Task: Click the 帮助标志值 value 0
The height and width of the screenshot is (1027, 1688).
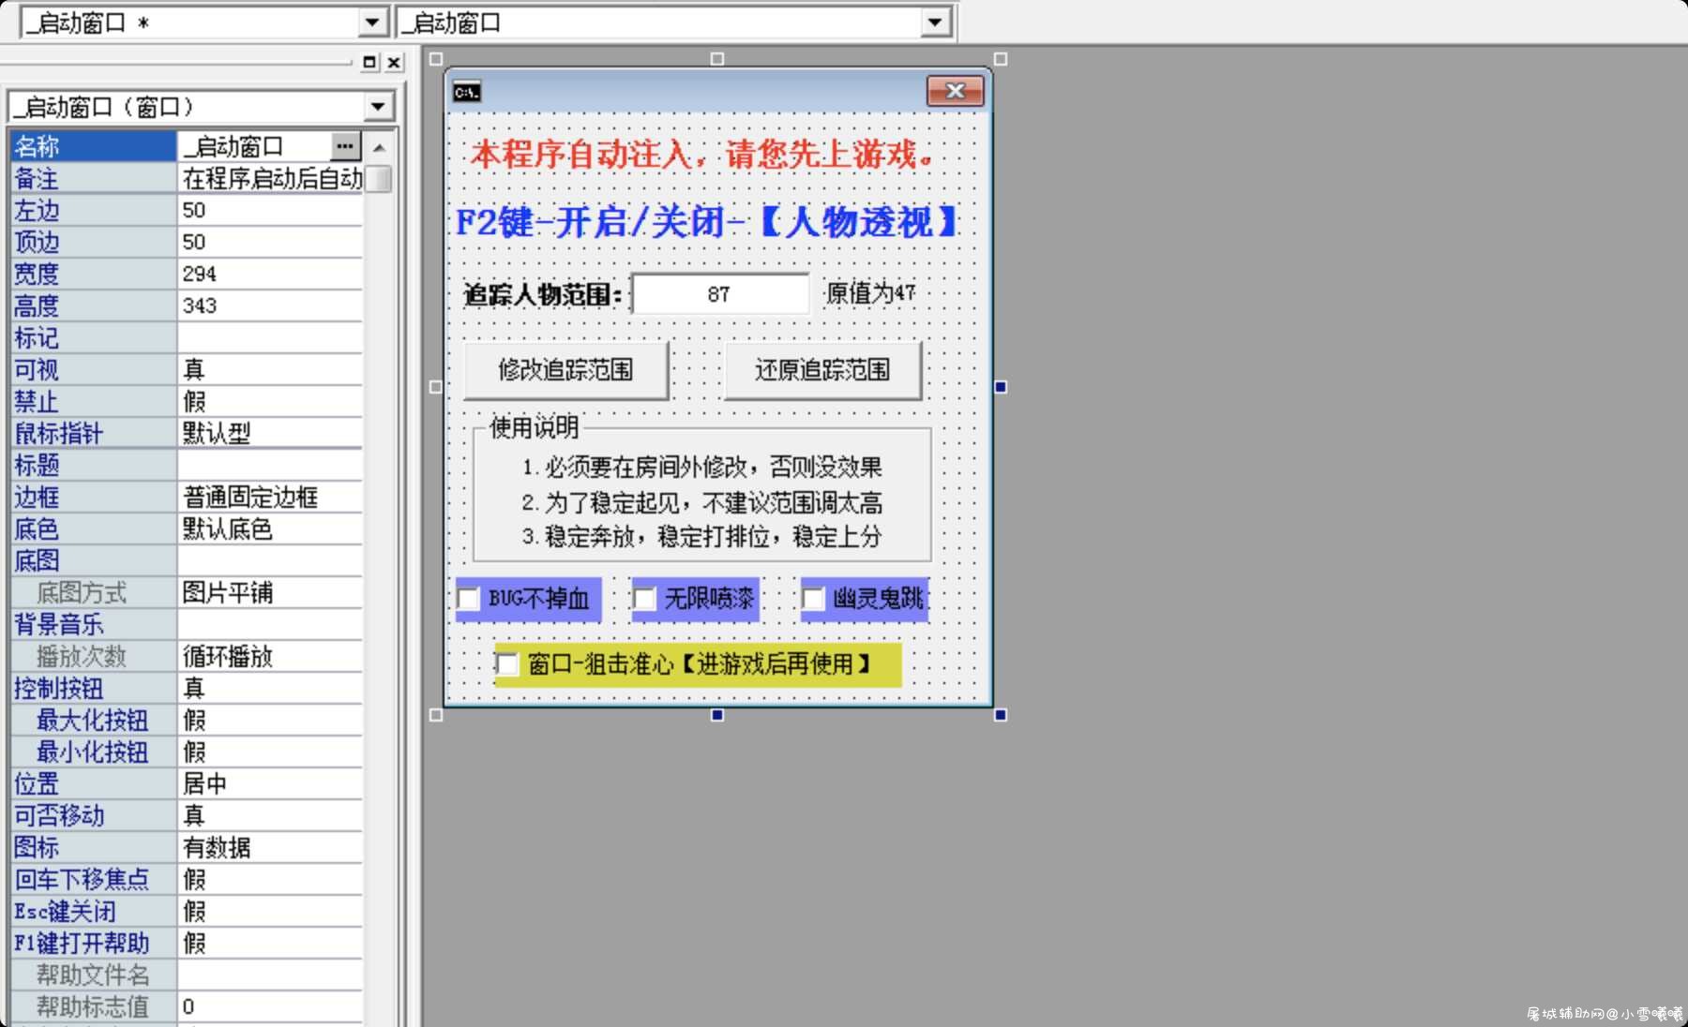Action: [270, 1006]
